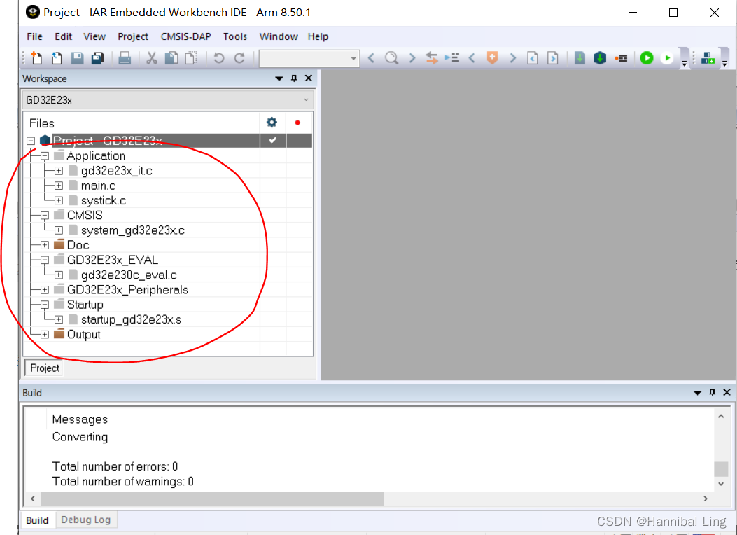Screen dimensions: 737x535
Task: Collapse the root Project node
Action: tap(31, 141)
